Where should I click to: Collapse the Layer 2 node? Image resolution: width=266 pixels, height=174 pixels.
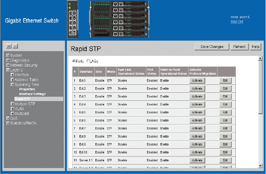[x=8, y=70]
